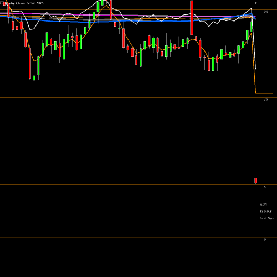This screenshot has width=277, height=277.
Task: Click the "6" price axis label
Action: pyautogui.click(x=265, y=187)
